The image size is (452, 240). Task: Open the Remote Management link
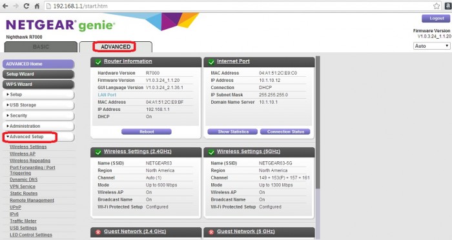pyautogui.click(x=32, y=200)
